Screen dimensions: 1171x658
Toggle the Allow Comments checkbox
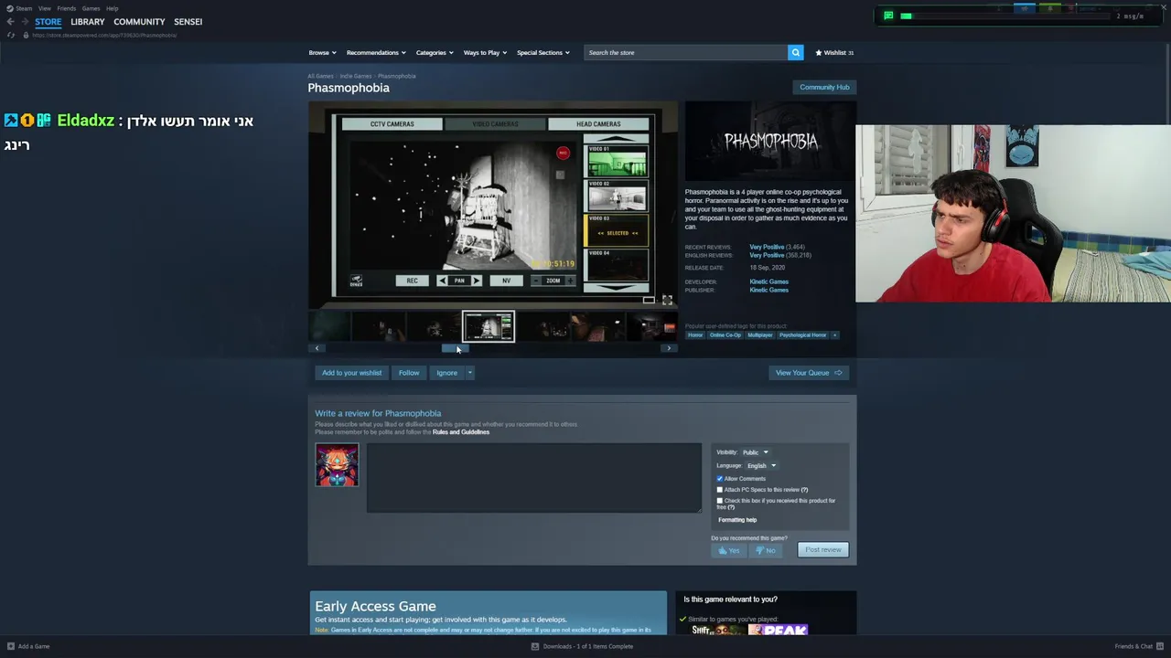click(x=720, y=479)
